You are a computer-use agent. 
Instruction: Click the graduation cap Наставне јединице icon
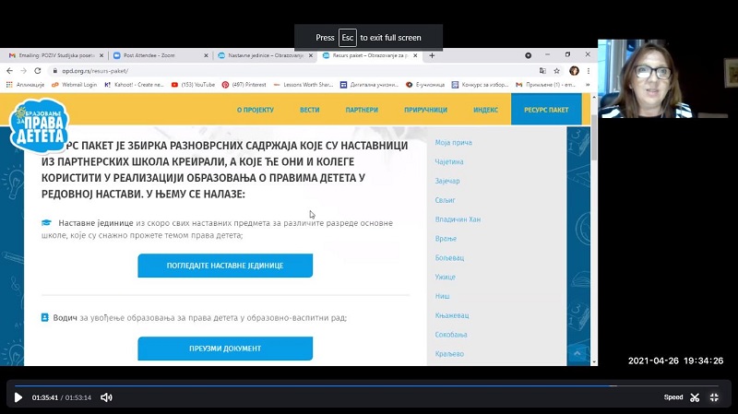pos(46,222)
